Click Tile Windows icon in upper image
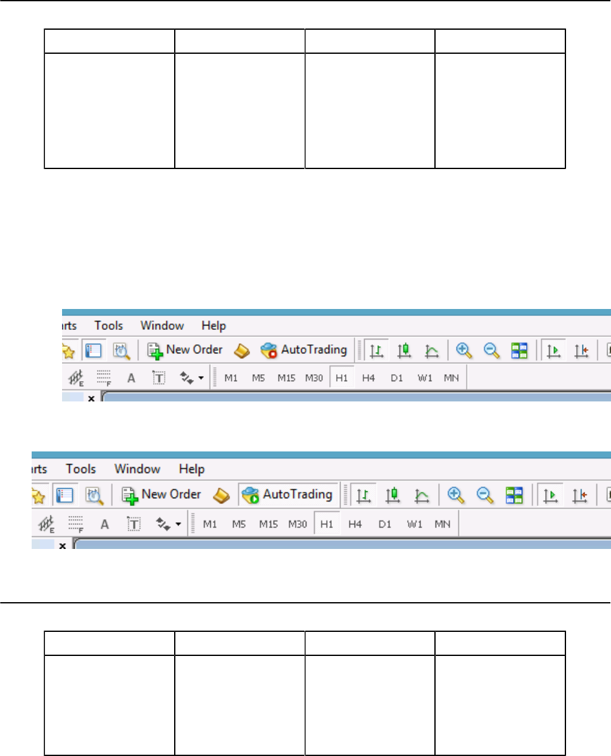The image size is (611, 756). 519,351
